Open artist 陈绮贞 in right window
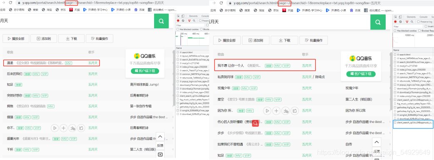This screenshot has height=160, width=434. click(320, 77)
